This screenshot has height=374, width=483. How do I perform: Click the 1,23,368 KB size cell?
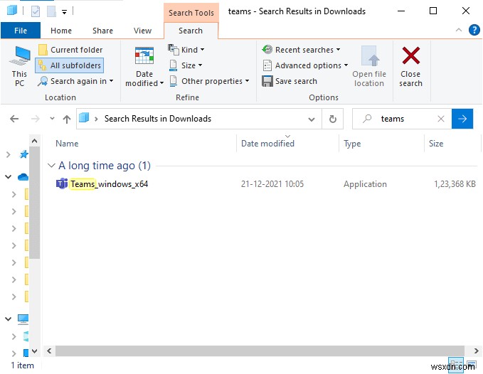point(455,184)
